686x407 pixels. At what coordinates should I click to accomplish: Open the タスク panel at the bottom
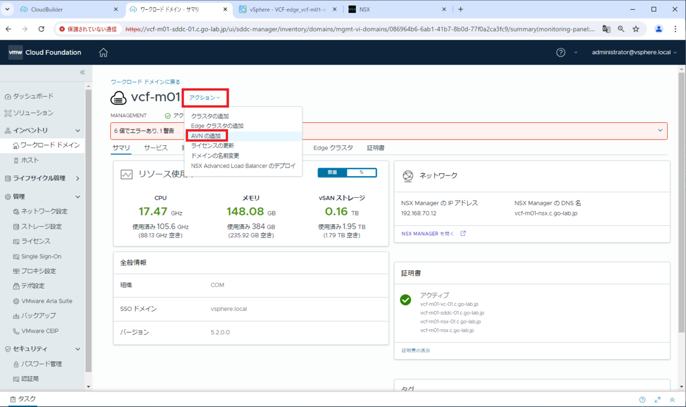(x=23, y=399)
